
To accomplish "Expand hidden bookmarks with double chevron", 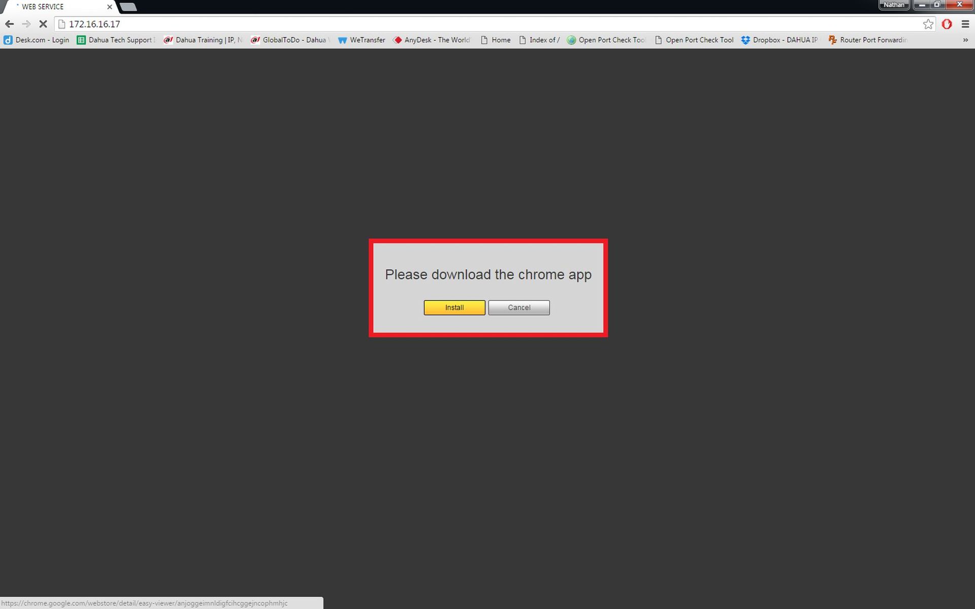I will pos(965,40).
